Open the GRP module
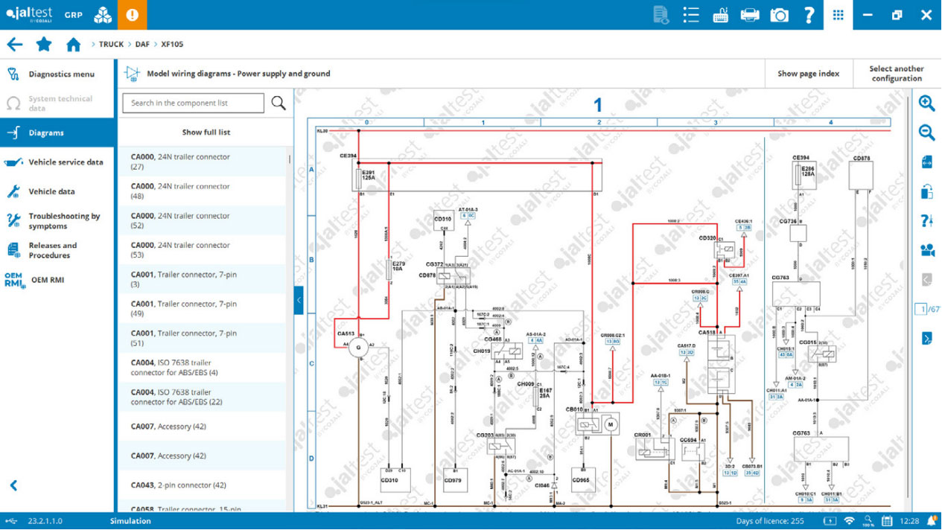The height and width of the screenshot is (530, 942). point(73,15)
